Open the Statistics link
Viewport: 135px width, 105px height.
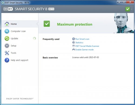(x=79, y=43)
